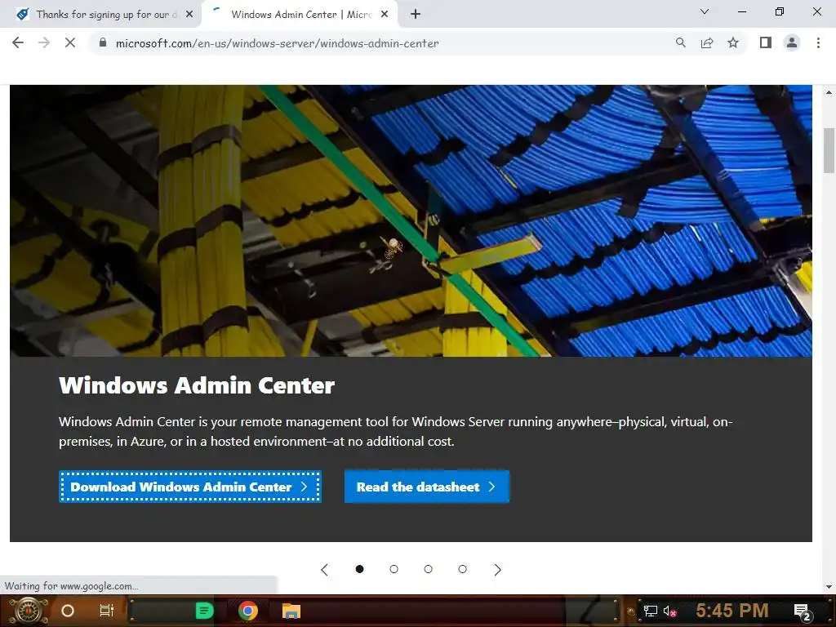Click the muted volume tray icon
Viewport: 836px width, 627px height.
669,611
